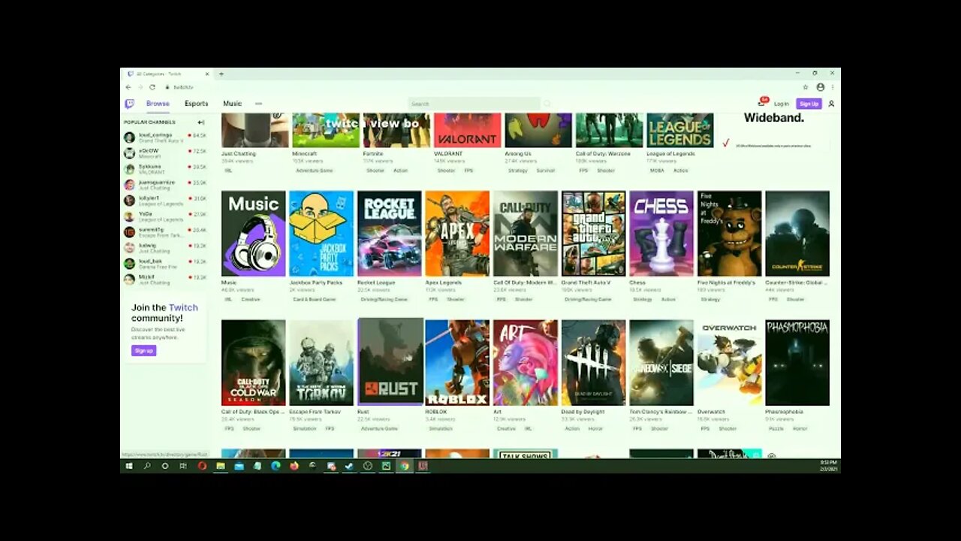Open Dead by Daylight cover
961x541 pixels.
(593, 363)
